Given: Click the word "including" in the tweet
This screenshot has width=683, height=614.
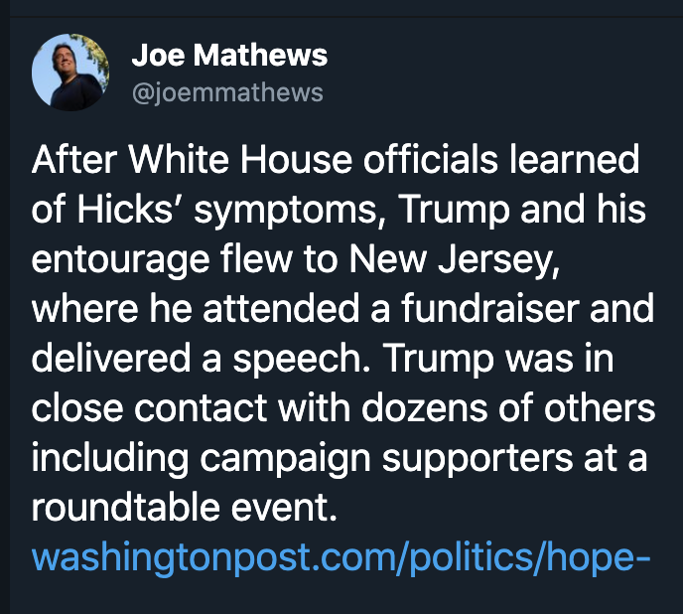Looking at the screenshot, I should [110, 459].
